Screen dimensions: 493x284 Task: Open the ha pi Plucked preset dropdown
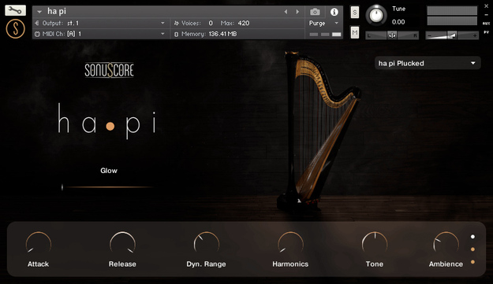tap(428, 63)
